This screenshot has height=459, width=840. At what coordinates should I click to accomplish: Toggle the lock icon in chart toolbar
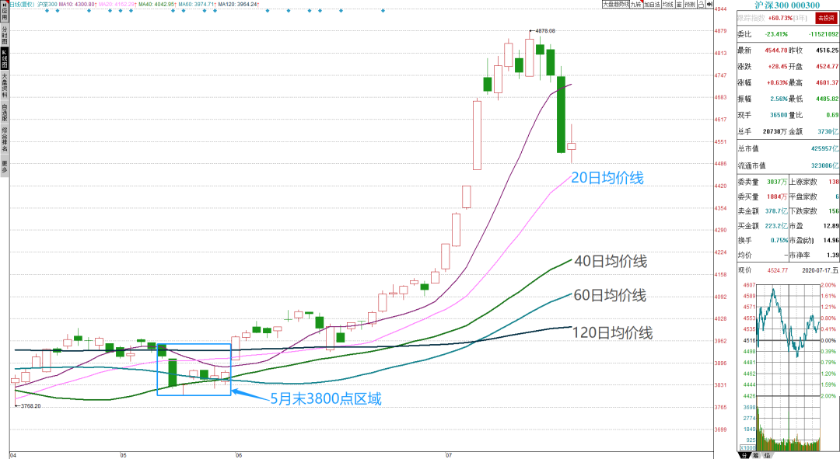pos(701,5)
